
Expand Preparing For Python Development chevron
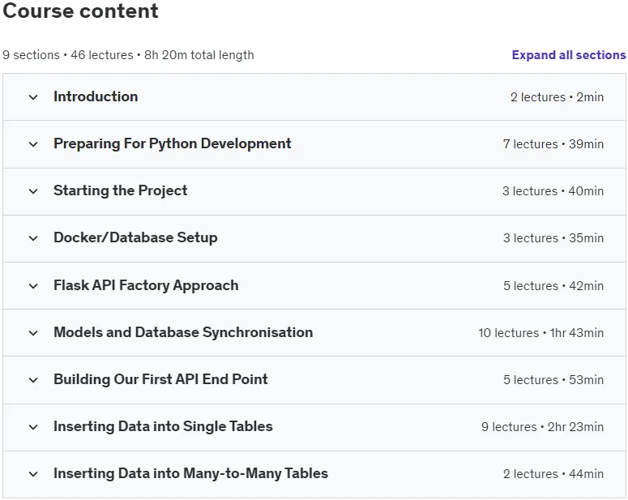[33, 144]
